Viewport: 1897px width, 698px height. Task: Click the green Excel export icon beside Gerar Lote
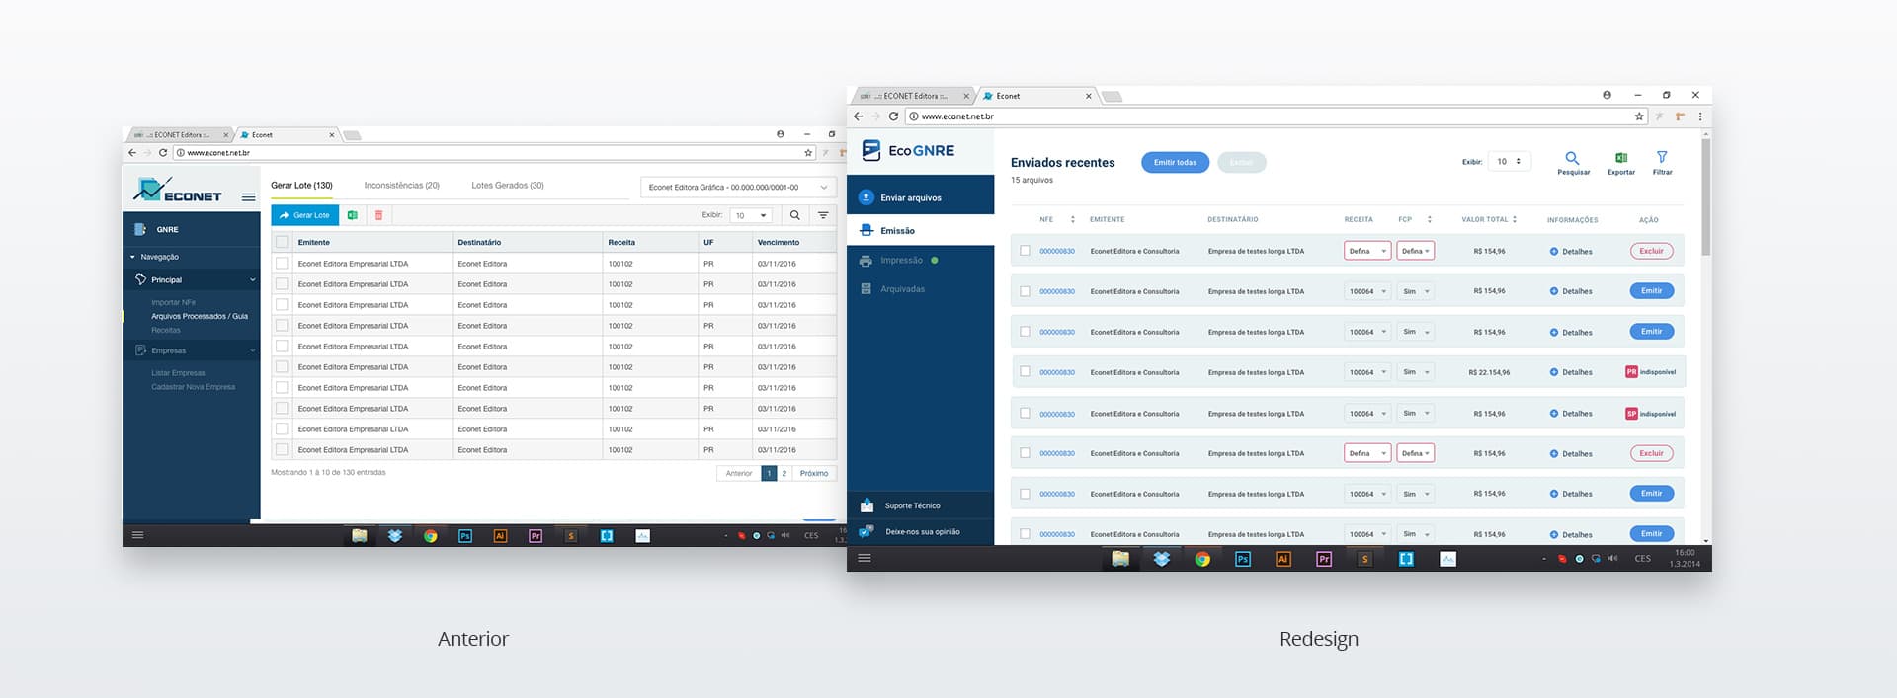[x=352, y=215]
